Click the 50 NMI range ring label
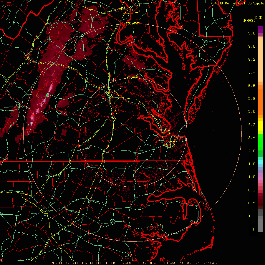Screen dimensions: 265x265 click(x=132, y=78)
